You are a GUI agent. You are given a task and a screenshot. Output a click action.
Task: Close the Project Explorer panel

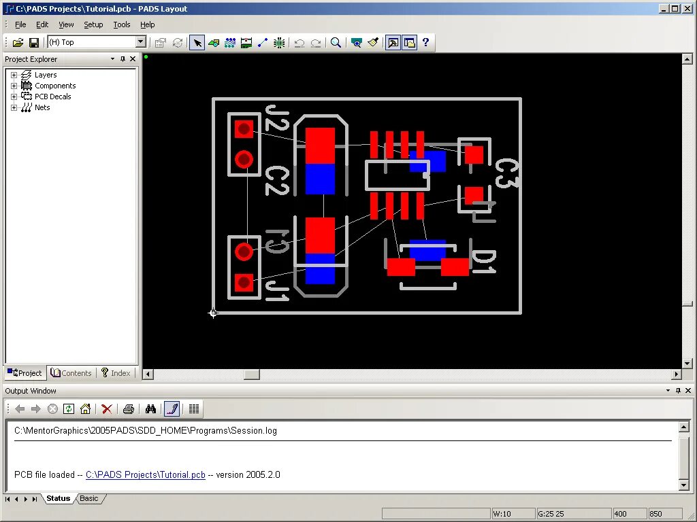[133, 58]
